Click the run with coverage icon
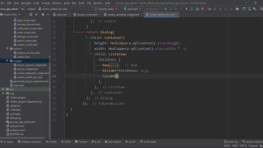Image resolution: width=263 pixels, height=148 pixels. pos(176,9)
